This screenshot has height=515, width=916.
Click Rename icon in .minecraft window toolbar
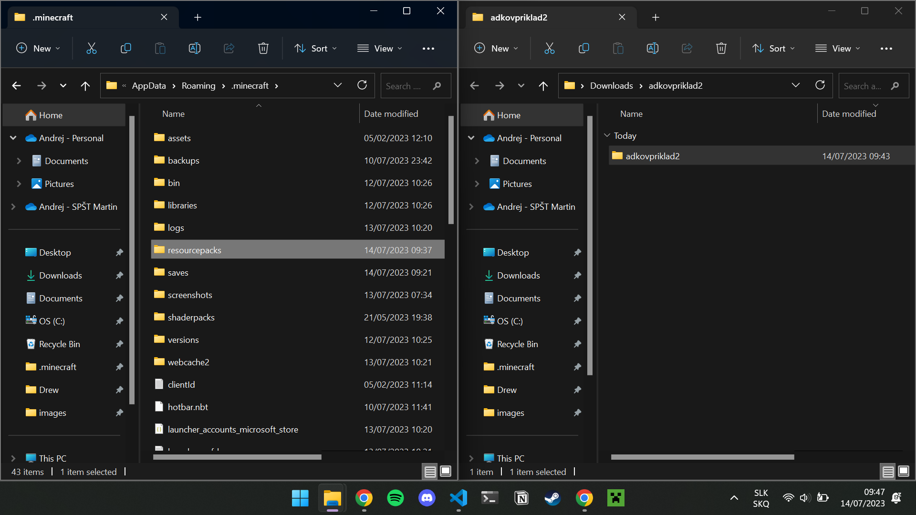(194, 48)
